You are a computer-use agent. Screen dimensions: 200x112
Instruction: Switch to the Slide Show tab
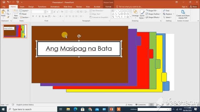(x=68, y=7)
